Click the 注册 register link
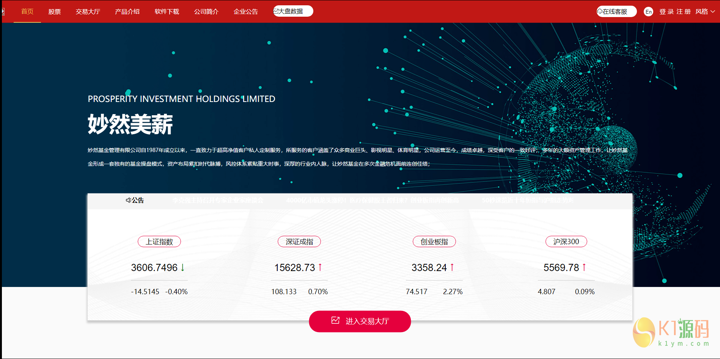Image resolution: width=720 pixels, height=359 pixels. coord(684,11)
